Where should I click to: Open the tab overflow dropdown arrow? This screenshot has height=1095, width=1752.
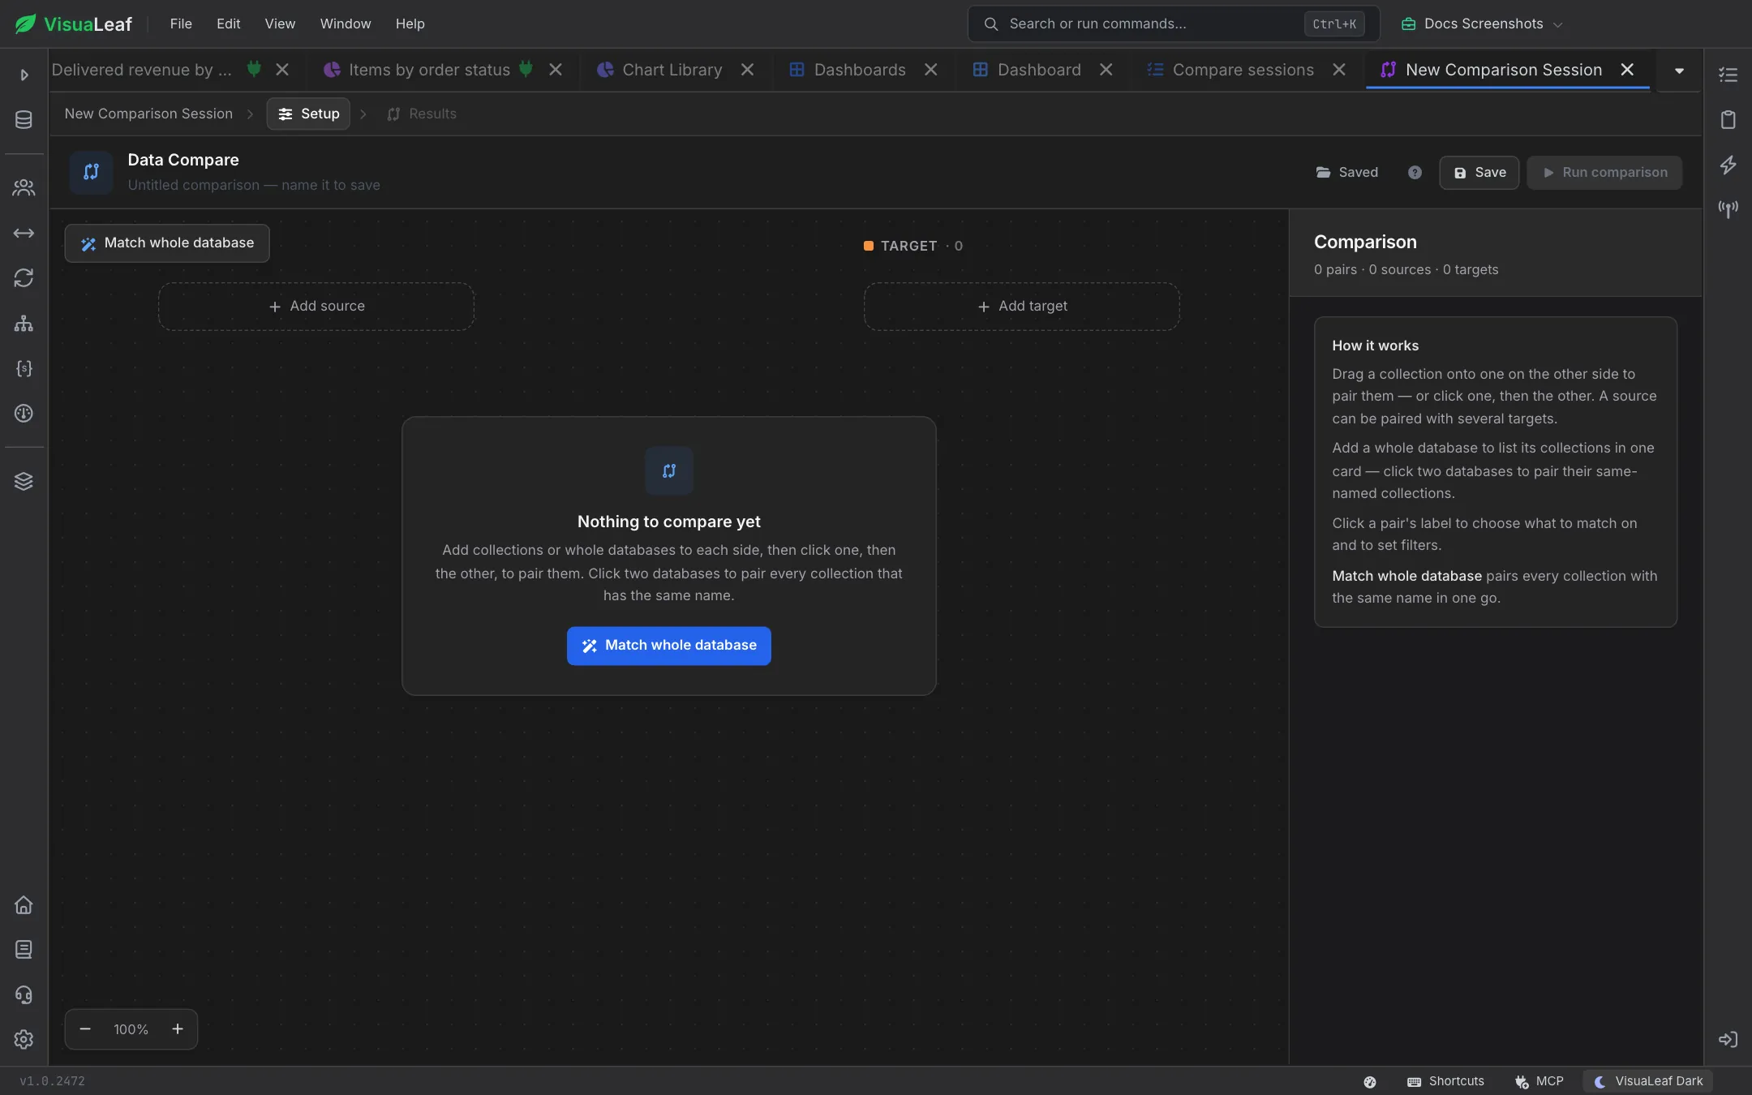click(x=1679, y=71)
